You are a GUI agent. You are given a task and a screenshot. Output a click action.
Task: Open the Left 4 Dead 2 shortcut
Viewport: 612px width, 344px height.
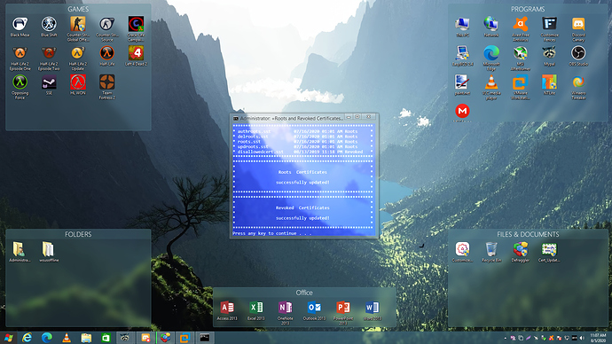pyautogui.click(x=136, y=56)
